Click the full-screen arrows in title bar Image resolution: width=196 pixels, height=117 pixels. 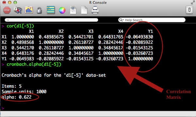[193, 3]
